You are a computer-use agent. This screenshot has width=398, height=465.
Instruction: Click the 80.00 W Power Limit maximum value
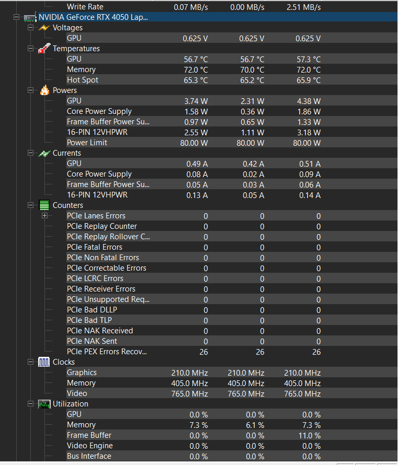coord(307,143)
